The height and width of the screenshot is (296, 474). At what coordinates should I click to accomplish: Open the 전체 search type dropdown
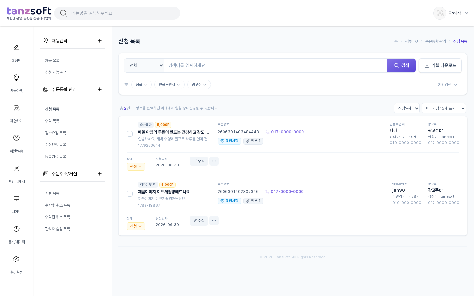pos(144,65)
